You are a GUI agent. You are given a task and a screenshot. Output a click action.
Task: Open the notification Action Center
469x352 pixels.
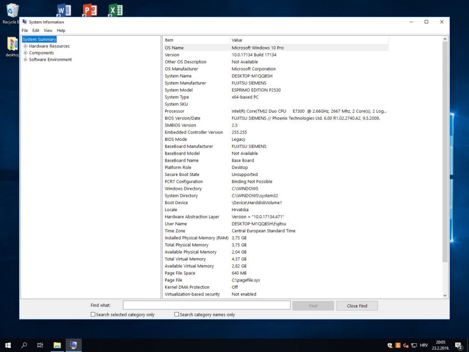(458, 345)
